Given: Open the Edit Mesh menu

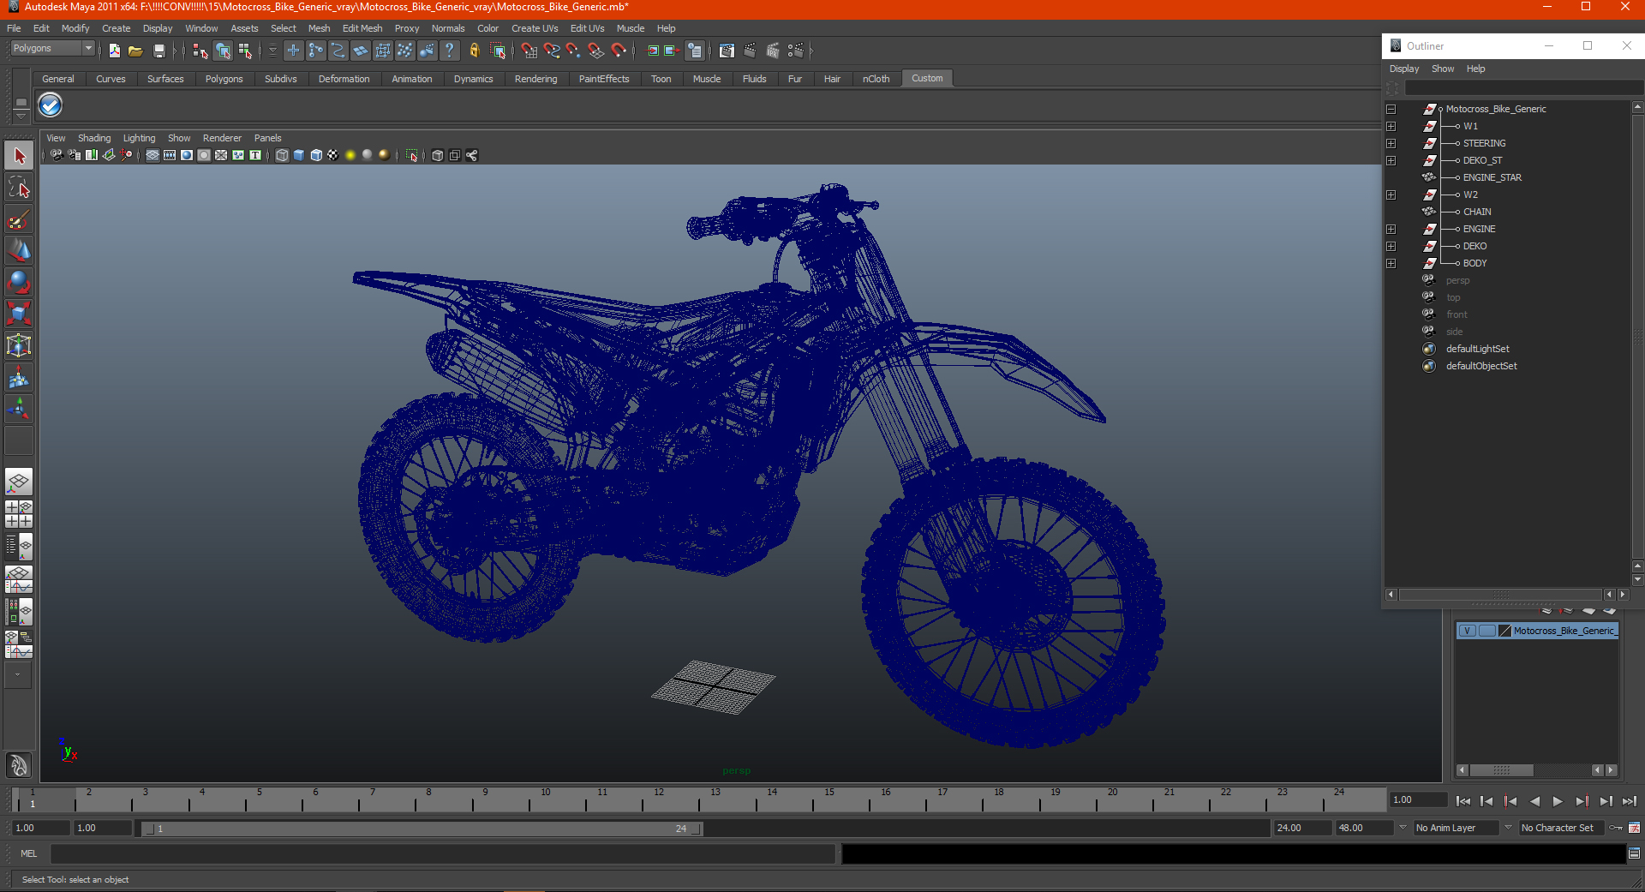Looking at the screenshot, I should point(362,28).
